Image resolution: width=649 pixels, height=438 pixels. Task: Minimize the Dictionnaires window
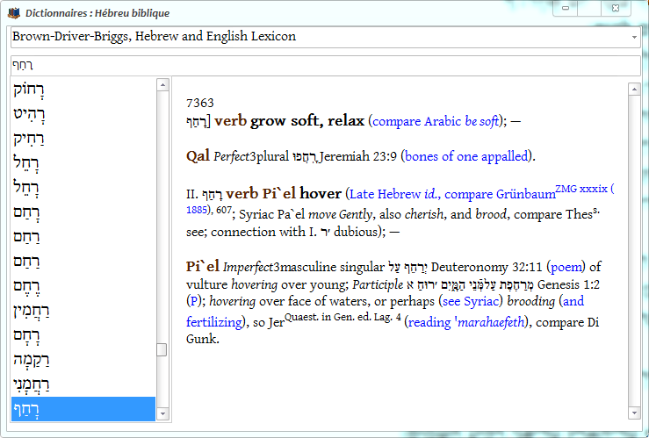click(566, 8)
